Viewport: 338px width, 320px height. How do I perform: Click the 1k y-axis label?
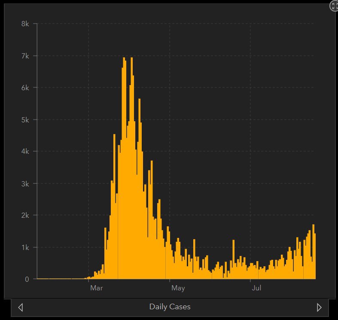25,247
